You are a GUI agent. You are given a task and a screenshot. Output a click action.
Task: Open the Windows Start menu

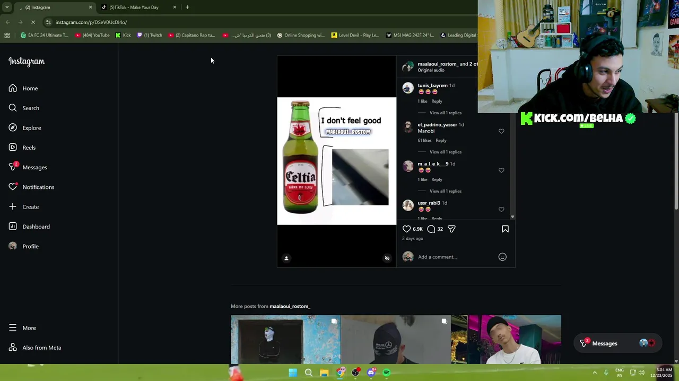pos(293,373)
